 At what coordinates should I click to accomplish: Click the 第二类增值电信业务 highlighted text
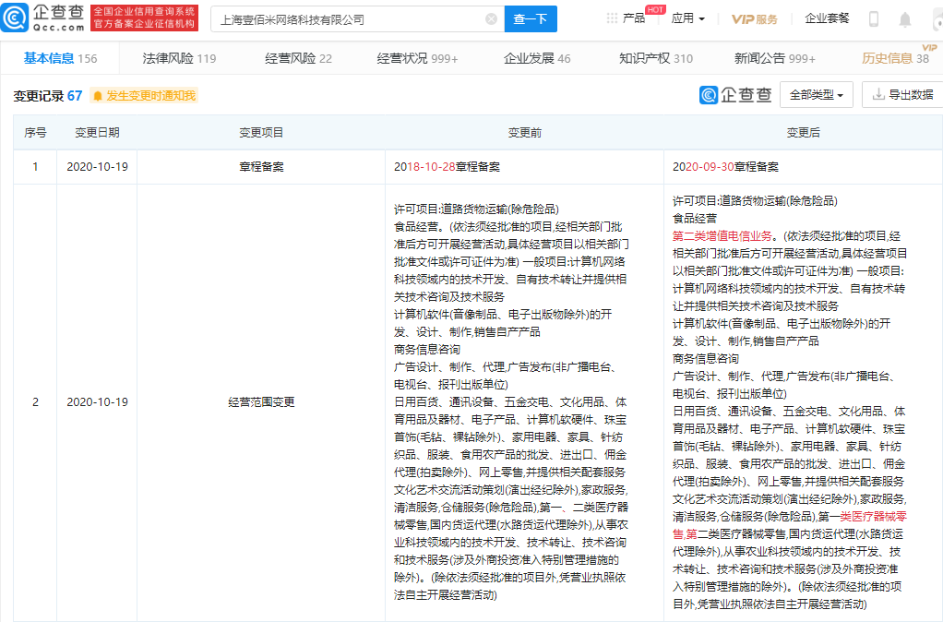pyautogui.click(x=722, y=236)
